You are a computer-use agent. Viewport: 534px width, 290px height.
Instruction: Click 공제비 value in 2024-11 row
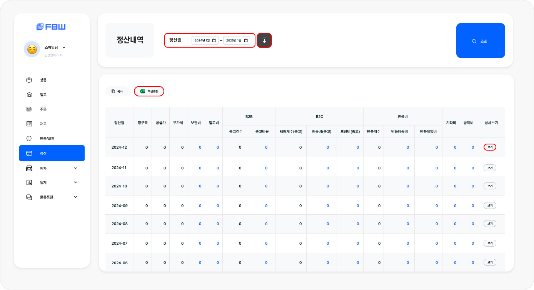click(473, 168)
